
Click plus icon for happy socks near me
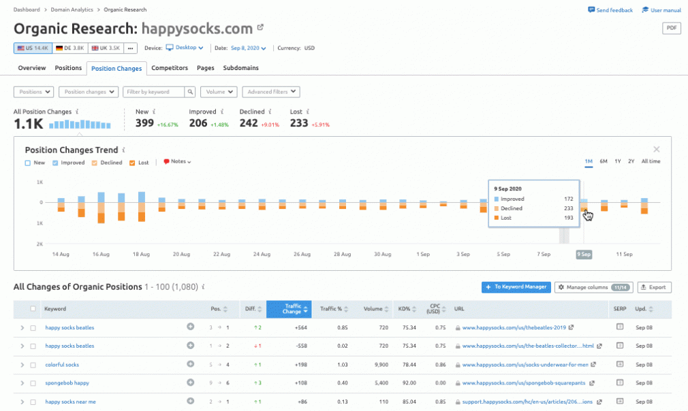191,401
